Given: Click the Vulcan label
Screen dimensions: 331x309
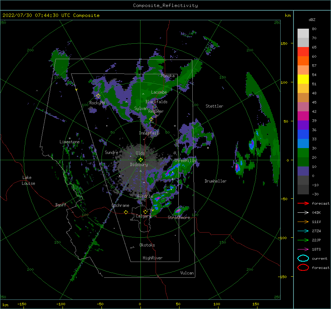Looking at the screenshot, I should [x=187, y=273].
